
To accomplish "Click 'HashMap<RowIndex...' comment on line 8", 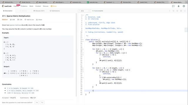I will (103, 28).
